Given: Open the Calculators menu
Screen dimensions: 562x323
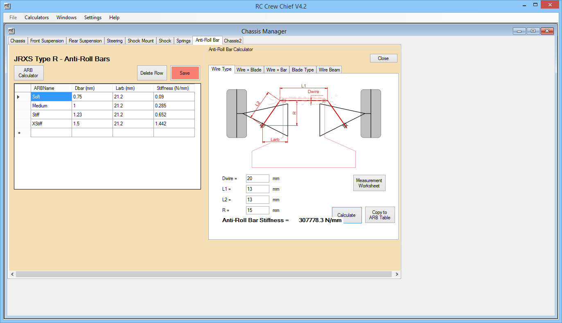Looking at the screenshot, I should coord(37,18).
